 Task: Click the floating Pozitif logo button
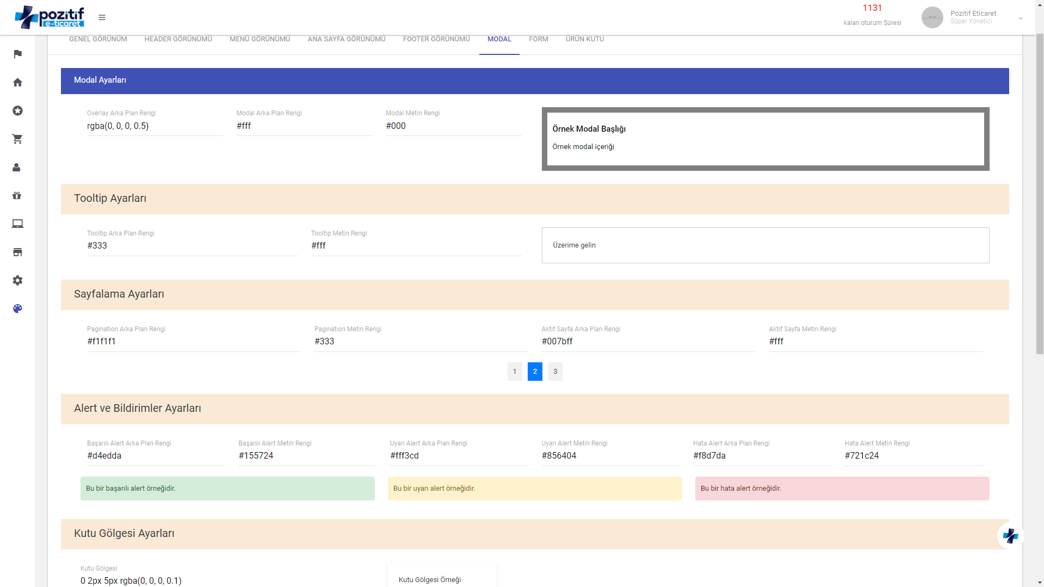pos(1010,536)
